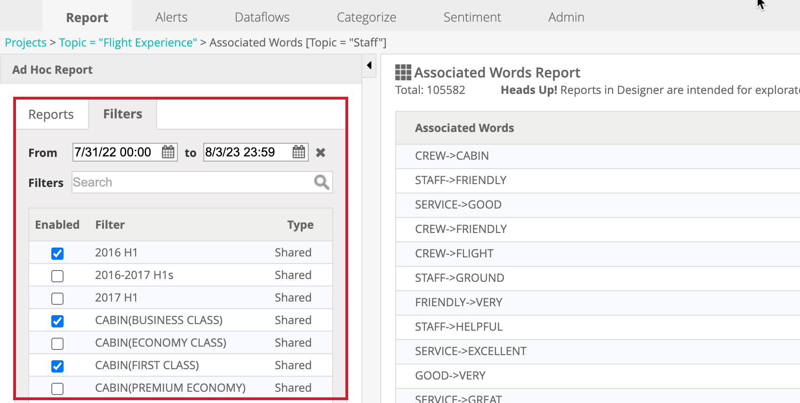The height and width of the screenshot is (403, 800).
Task: Open the Alerts menu tab
Action: pos(171,17)
